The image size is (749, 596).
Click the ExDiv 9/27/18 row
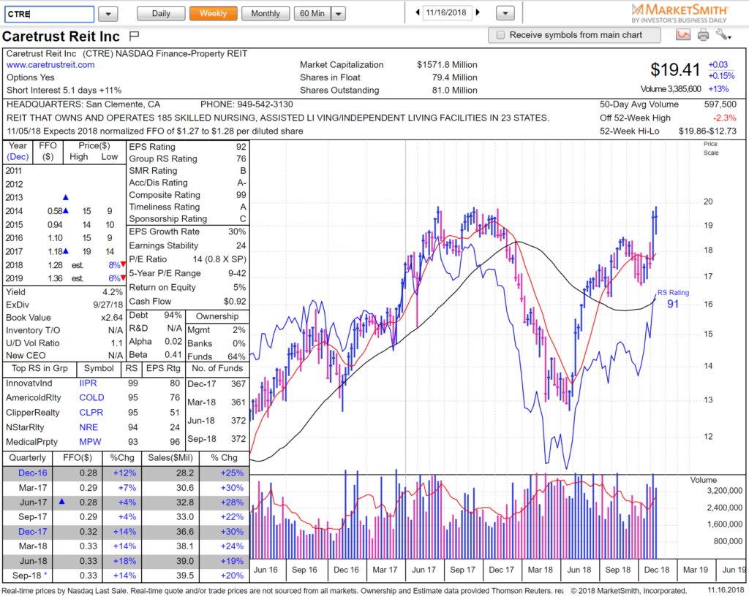click(x=64, y=305)
